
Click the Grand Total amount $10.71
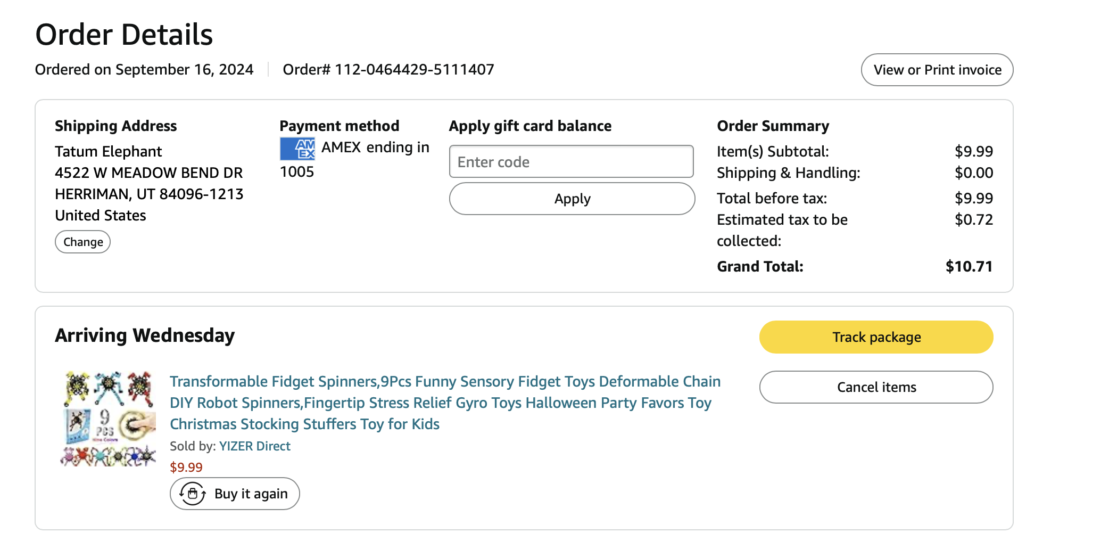(x=969, y=266)
